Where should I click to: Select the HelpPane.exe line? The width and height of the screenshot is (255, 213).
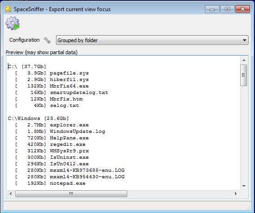pyautogui.click(x=52, y=138)
